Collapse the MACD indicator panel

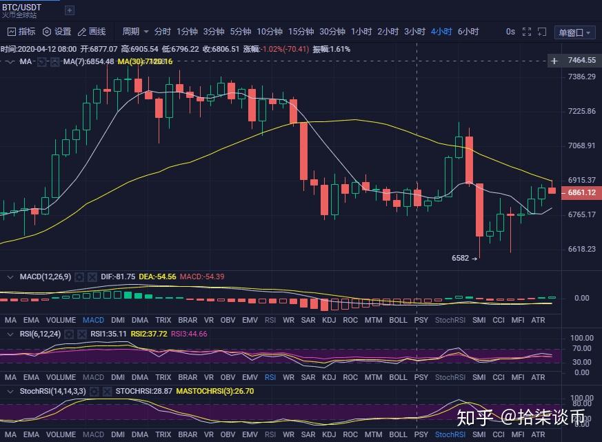point(10,277)
